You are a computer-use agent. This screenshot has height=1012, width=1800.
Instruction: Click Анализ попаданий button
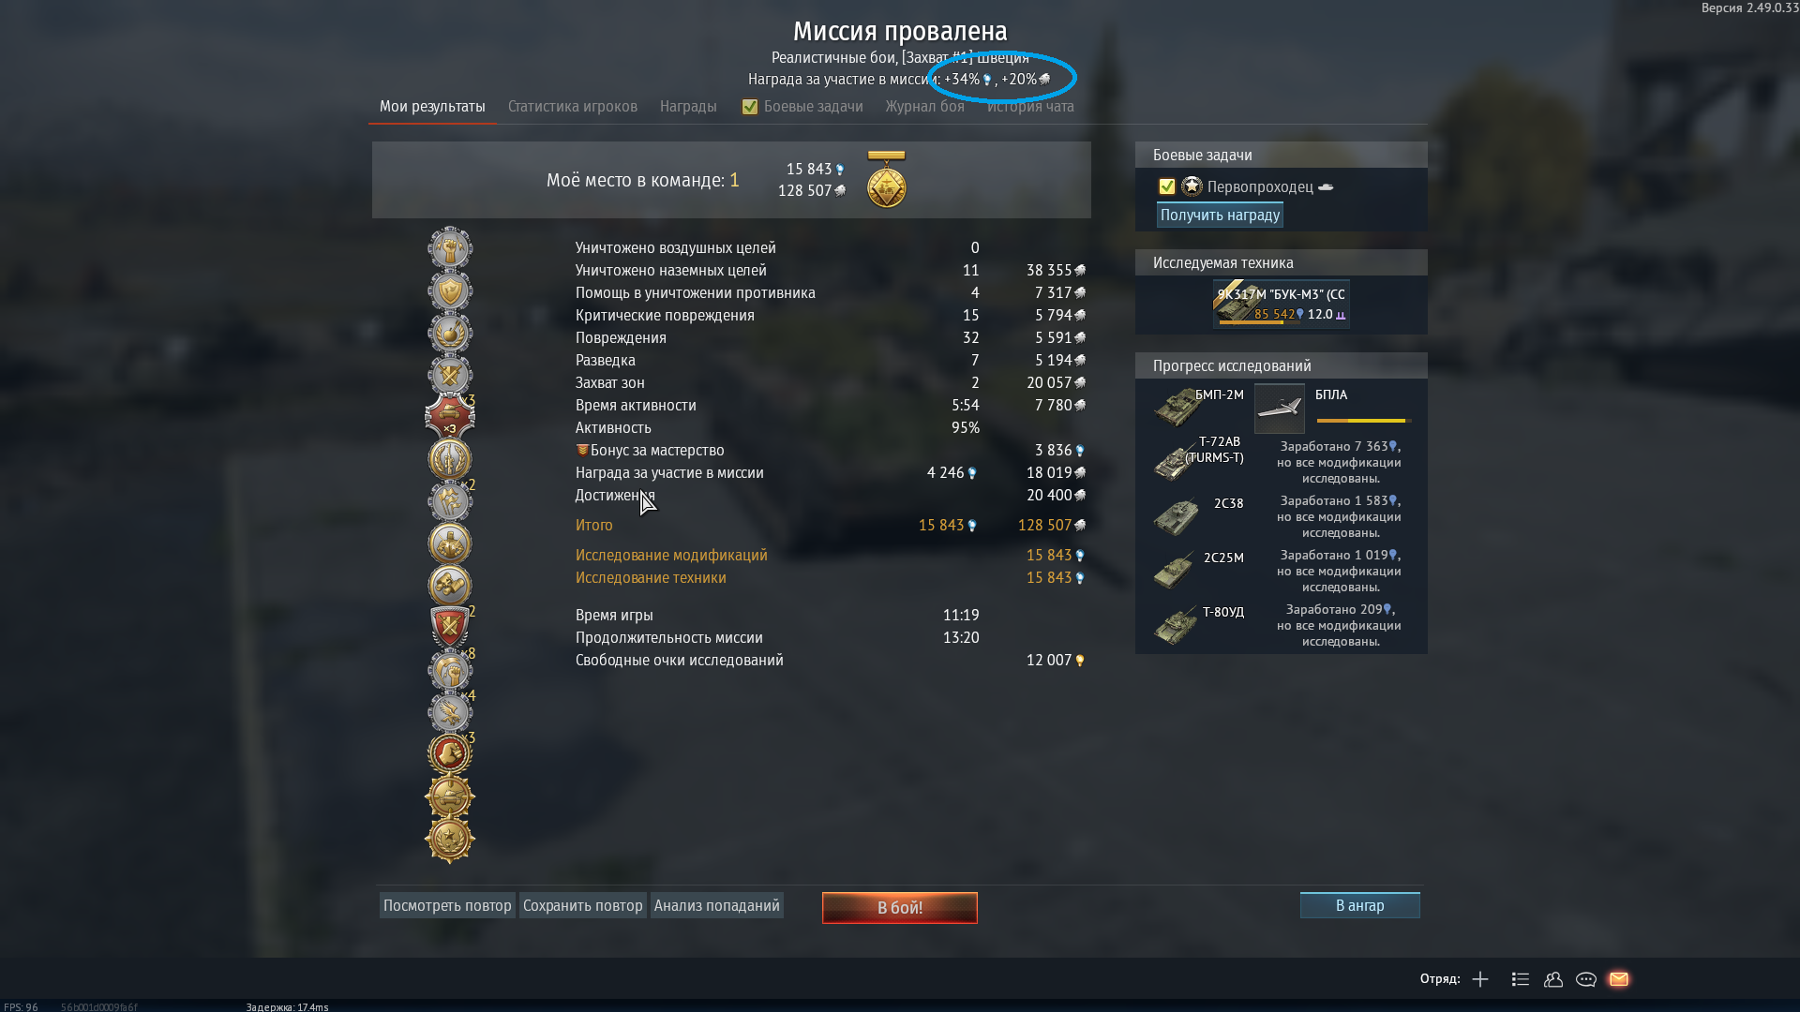pos(717,905)
